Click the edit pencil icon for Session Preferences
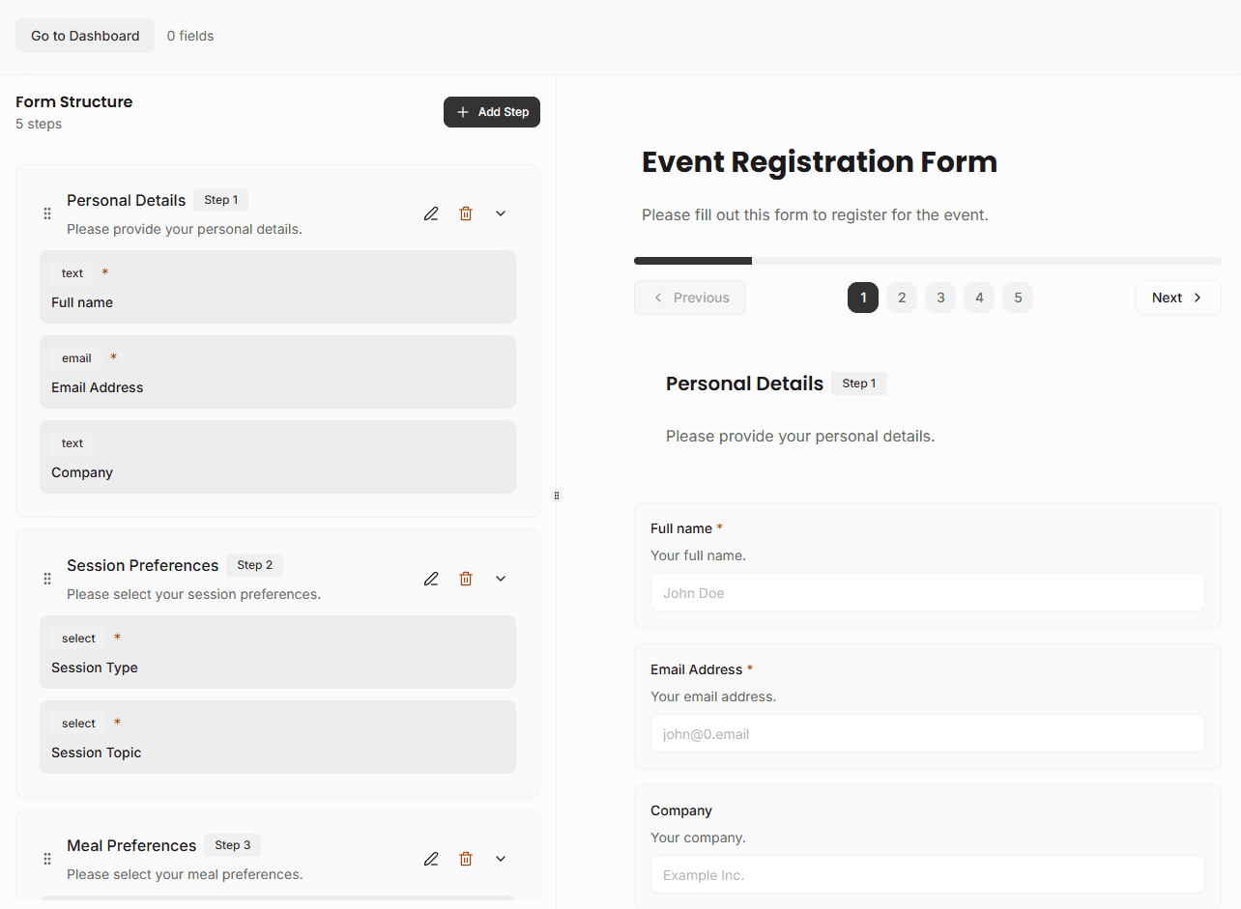This screenshot has height=909, width=1241. pyautogui.click(x=431, y=578)
